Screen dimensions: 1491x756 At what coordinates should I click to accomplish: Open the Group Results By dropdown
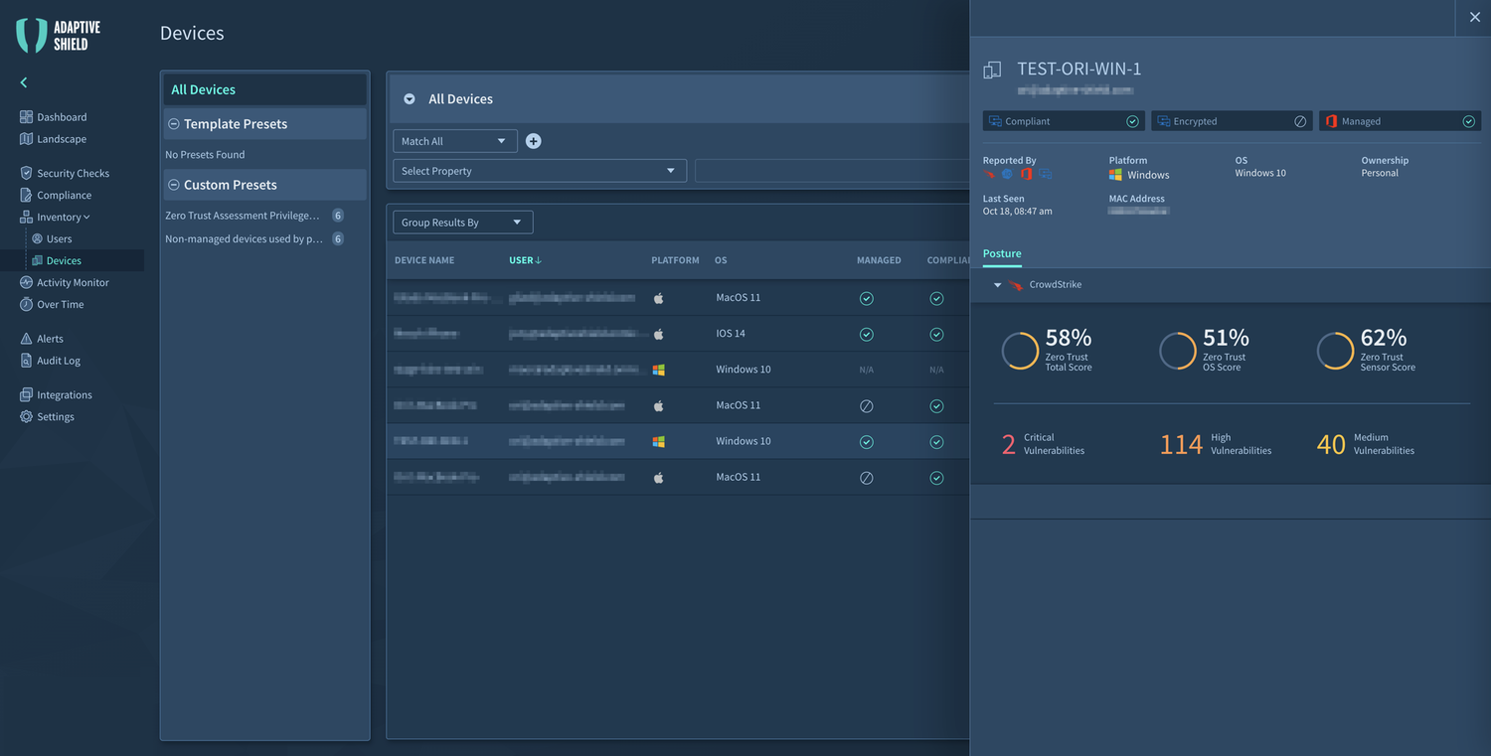(x=463, y=223)
